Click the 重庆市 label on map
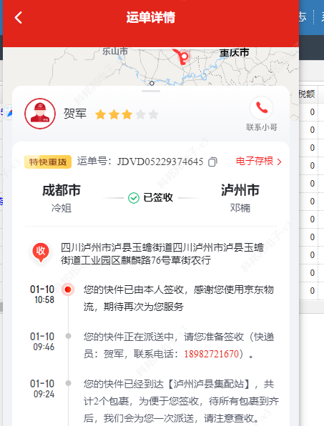The height and width of the screenshot is (426, 324). 235,52
